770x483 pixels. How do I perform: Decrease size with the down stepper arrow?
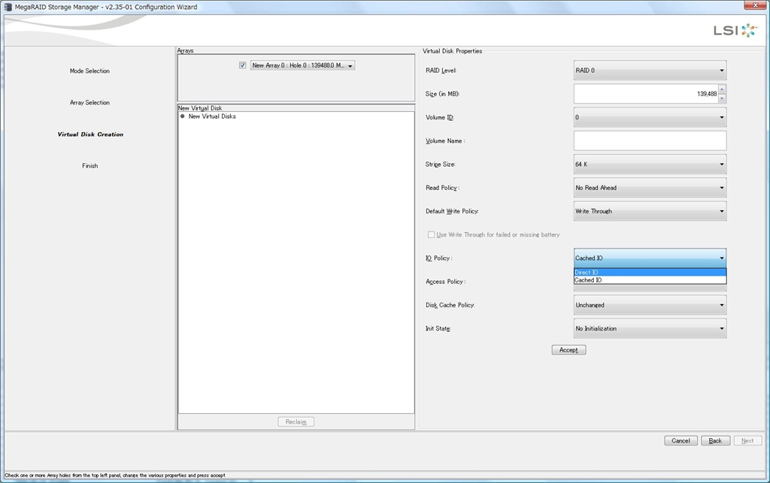coord(722,98)
